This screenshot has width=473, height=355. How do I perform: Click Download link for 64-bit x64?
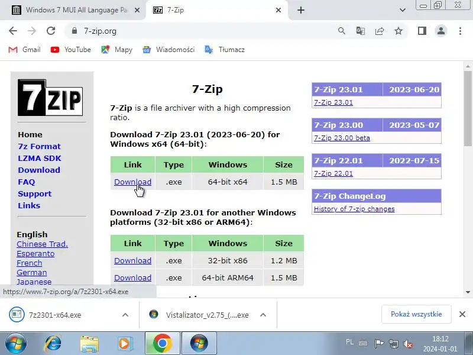132,182
